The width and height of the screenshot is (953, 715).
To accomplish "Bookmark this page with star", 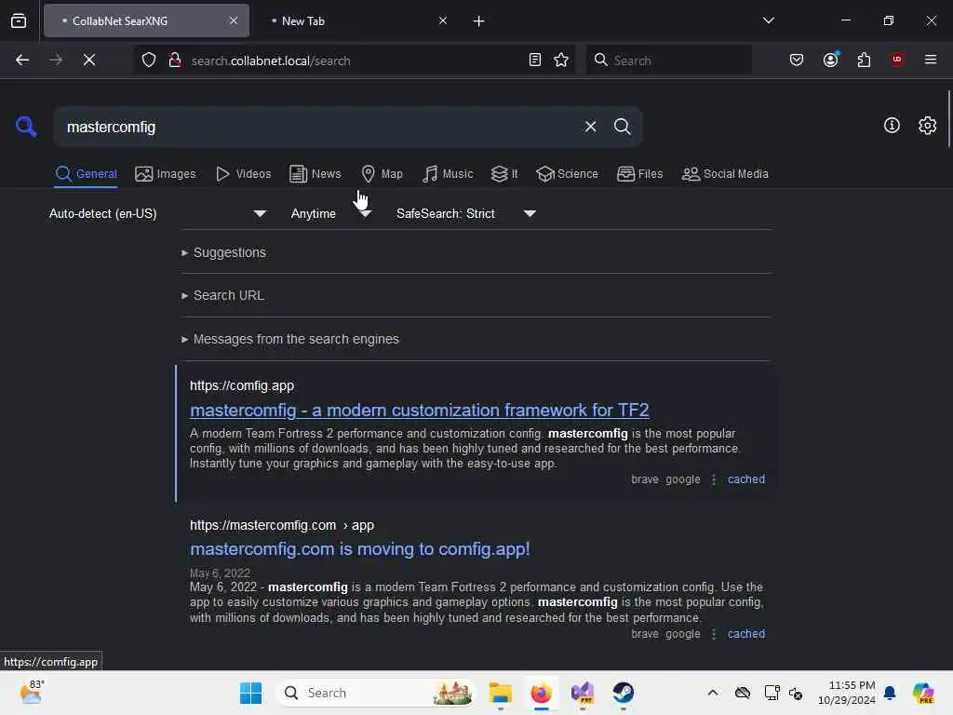I will click(x=561, y=60).
